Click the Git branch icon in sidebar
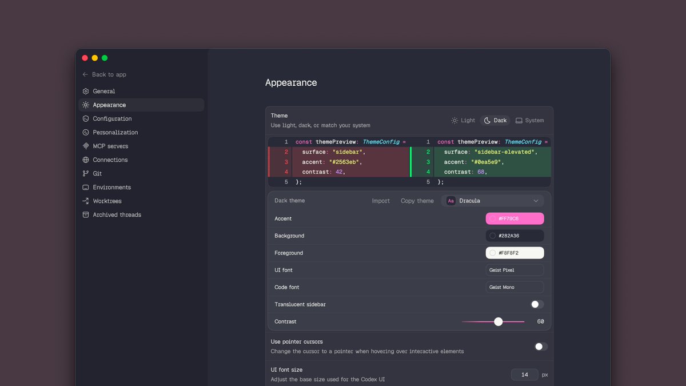686x386 pixels. tap(86, 174)
